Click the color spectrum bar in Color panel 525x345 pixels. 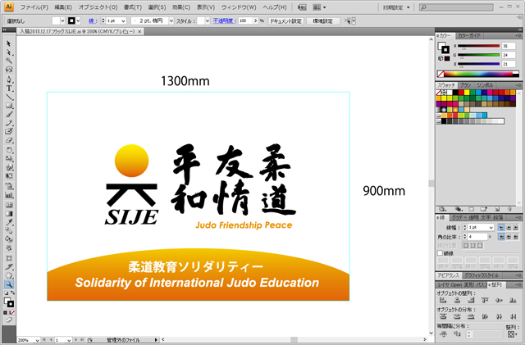click(x=478, y=74)
